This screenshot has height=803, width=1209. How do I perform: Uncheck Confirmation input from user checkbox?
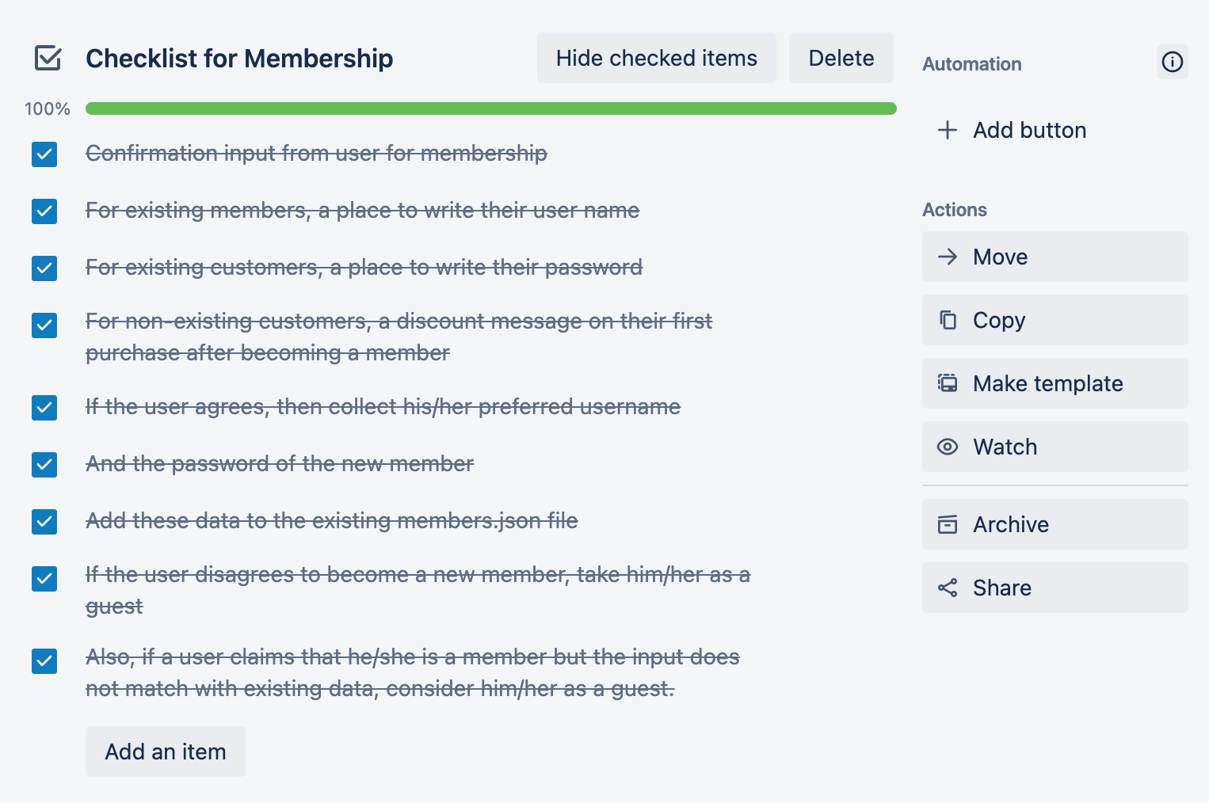coord(44,154)
